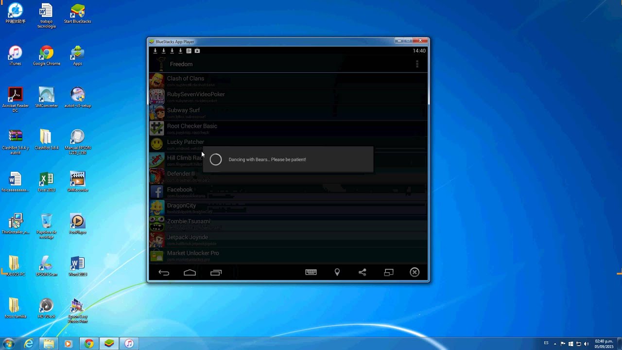Image resolution: width=622 pixels, height=350 pixels.
Task: Open the recent apps button in BlueStacks
Action: [x=216, y=273]
